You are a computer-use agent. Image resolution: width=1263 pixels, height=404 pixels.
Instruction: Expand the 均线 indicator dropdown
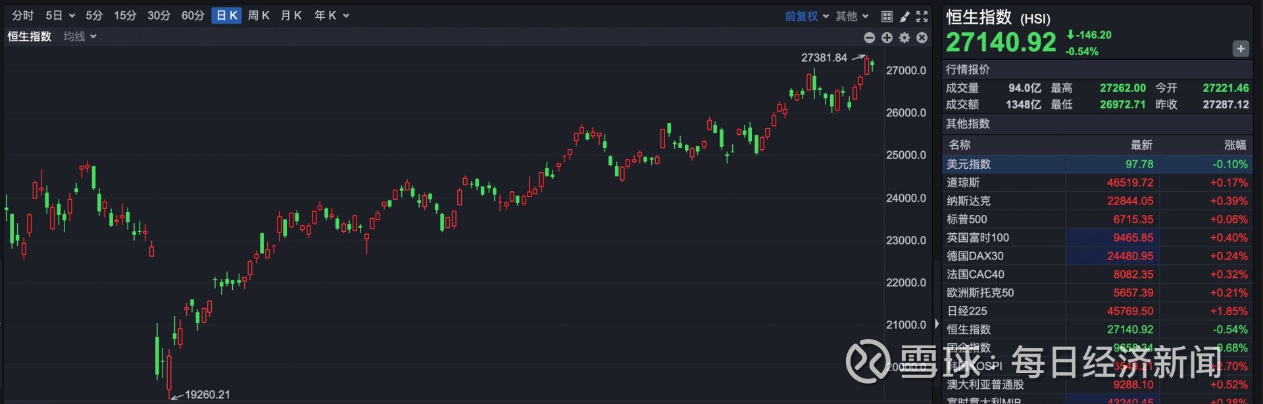click(x=80, y=37)
